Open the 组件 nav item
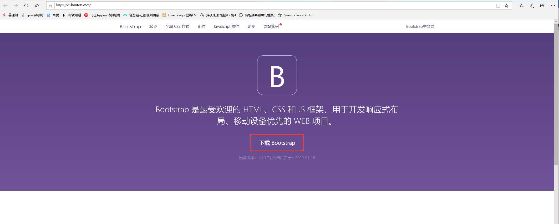Viewport: 559px width, 224px height. (x=201, y=26)
